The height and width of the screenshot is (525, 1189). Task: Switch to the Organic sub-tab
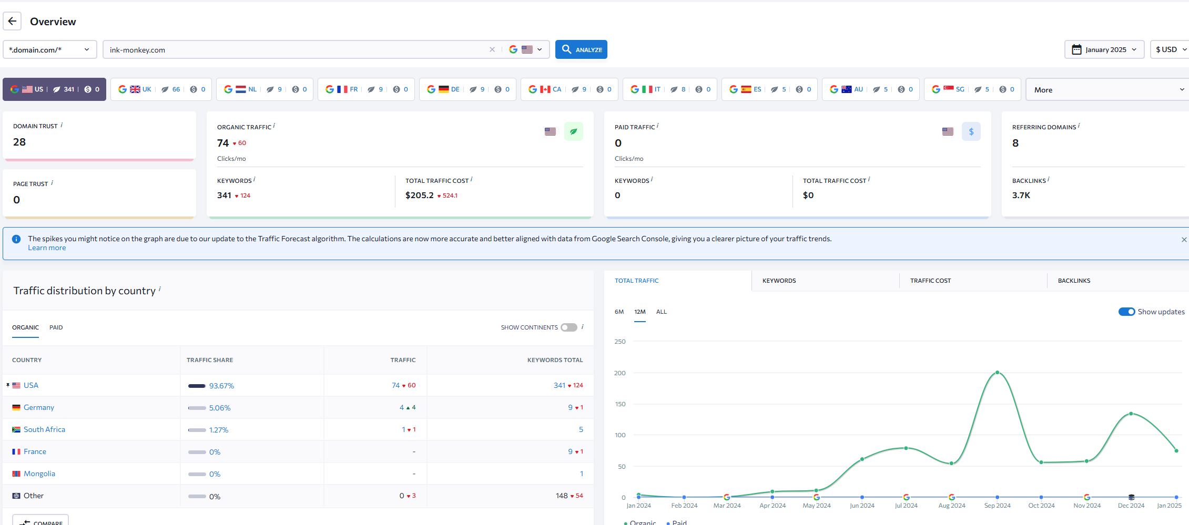[25, 327]
